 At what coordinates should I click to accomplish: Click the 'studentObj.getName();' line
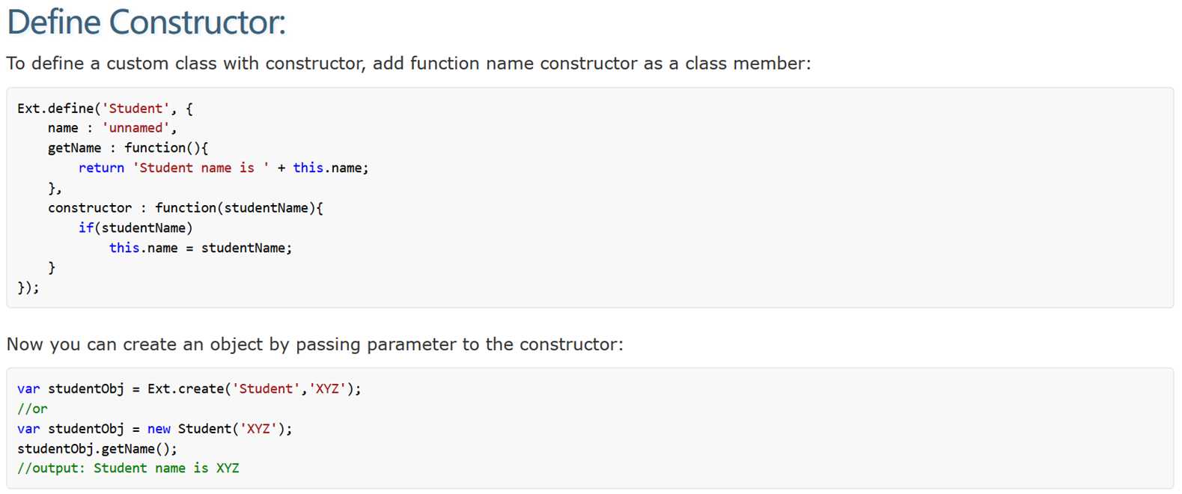97,449
